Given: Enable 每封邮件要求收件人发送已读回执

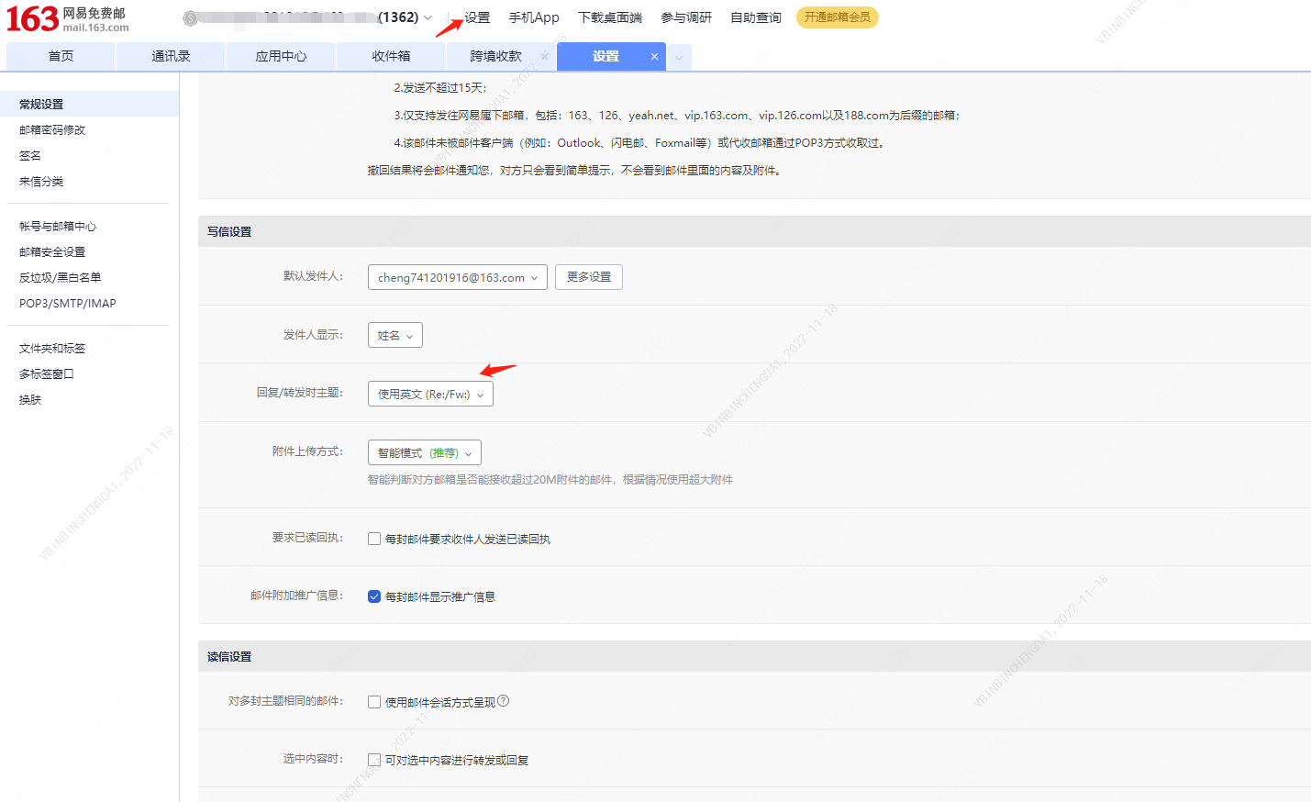Looking at the screenshot, I should [374, 538].
